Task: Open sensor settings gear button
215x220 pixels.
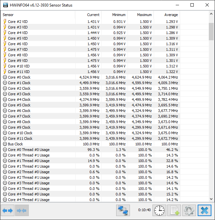Action: click(189, 210)
